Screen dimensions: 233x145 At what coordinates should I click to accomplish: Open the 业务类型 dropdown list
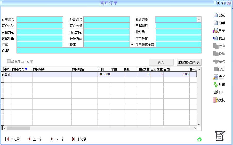pos(198,20)
